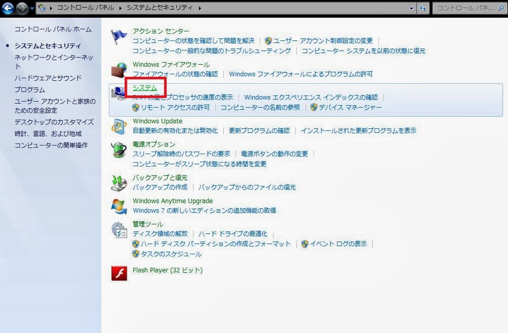Open the システム heading link
508x333 pixels.
145,88
